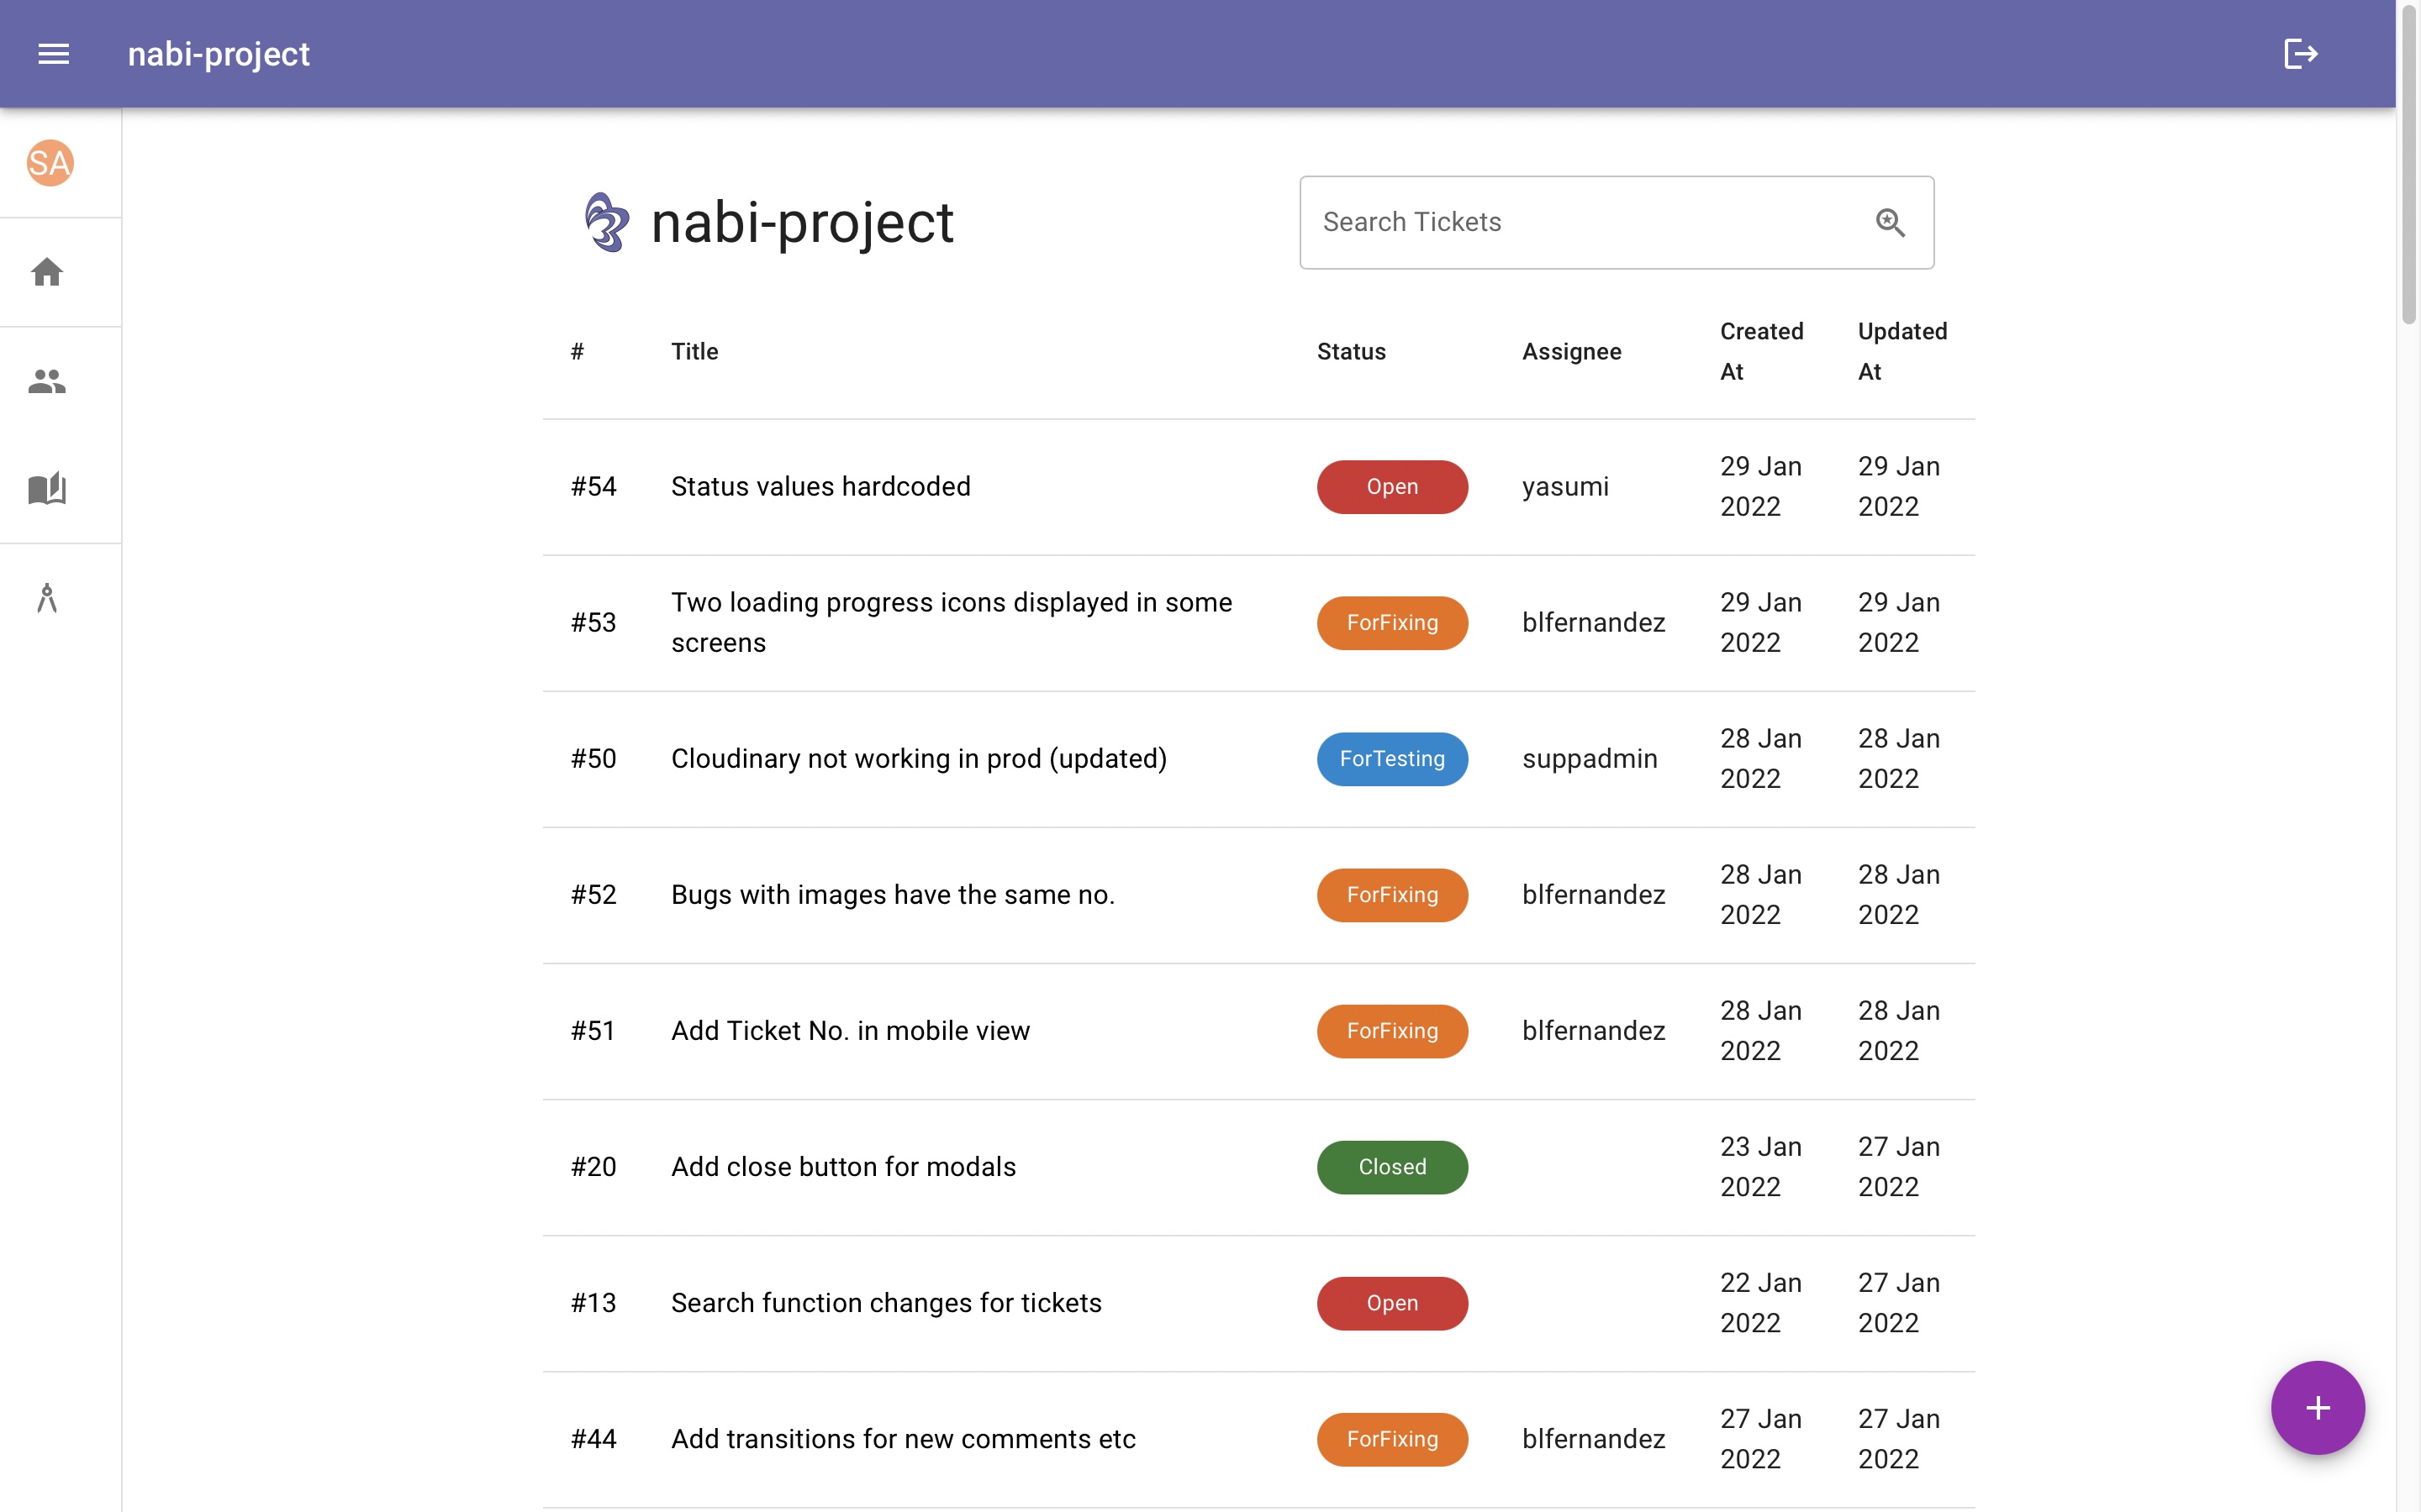This screenshot has width=2421, height=1512.
Task: Open ticket #53 about loading progress icons
Action: click(952, 621)
